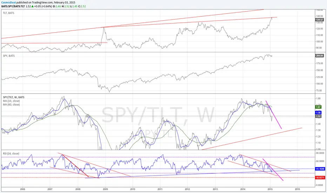The width and height of the screenshot is (327, 193).
Task: Click the 1.30 level on ratio axis
Action: pyautogui.click(x=318, y=130)
